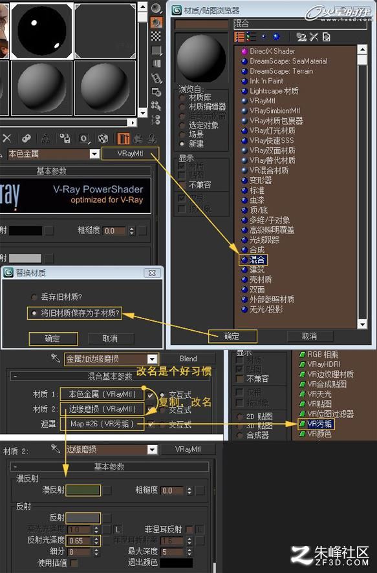
Task: Toggle the 不兼容 checkbox in the upper browser
Action: [x=181, y=185]
